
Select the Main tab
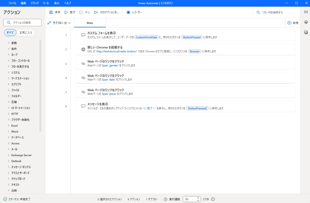point(90,23)
